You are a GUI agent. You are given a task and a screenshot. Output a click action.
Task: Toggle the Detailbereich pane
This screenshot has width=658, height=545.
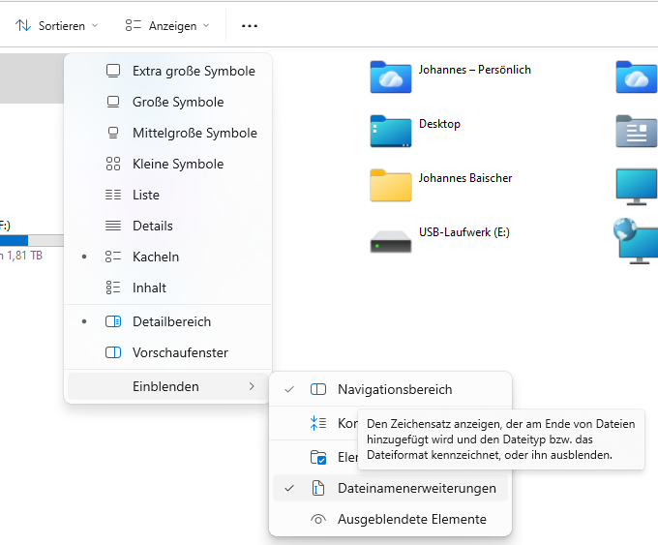tap(170, 321)
